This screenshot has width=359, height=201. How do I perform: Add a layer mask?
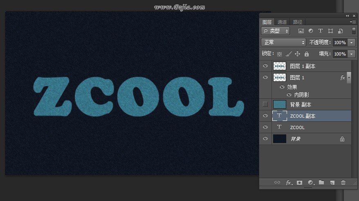[x=299, y=183]
